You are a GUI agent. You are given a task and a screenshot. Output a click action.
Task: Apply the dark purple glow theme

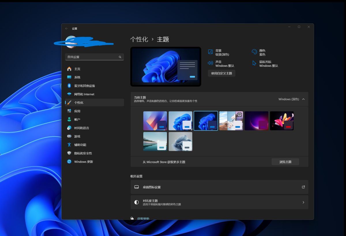tap(257, 121)
